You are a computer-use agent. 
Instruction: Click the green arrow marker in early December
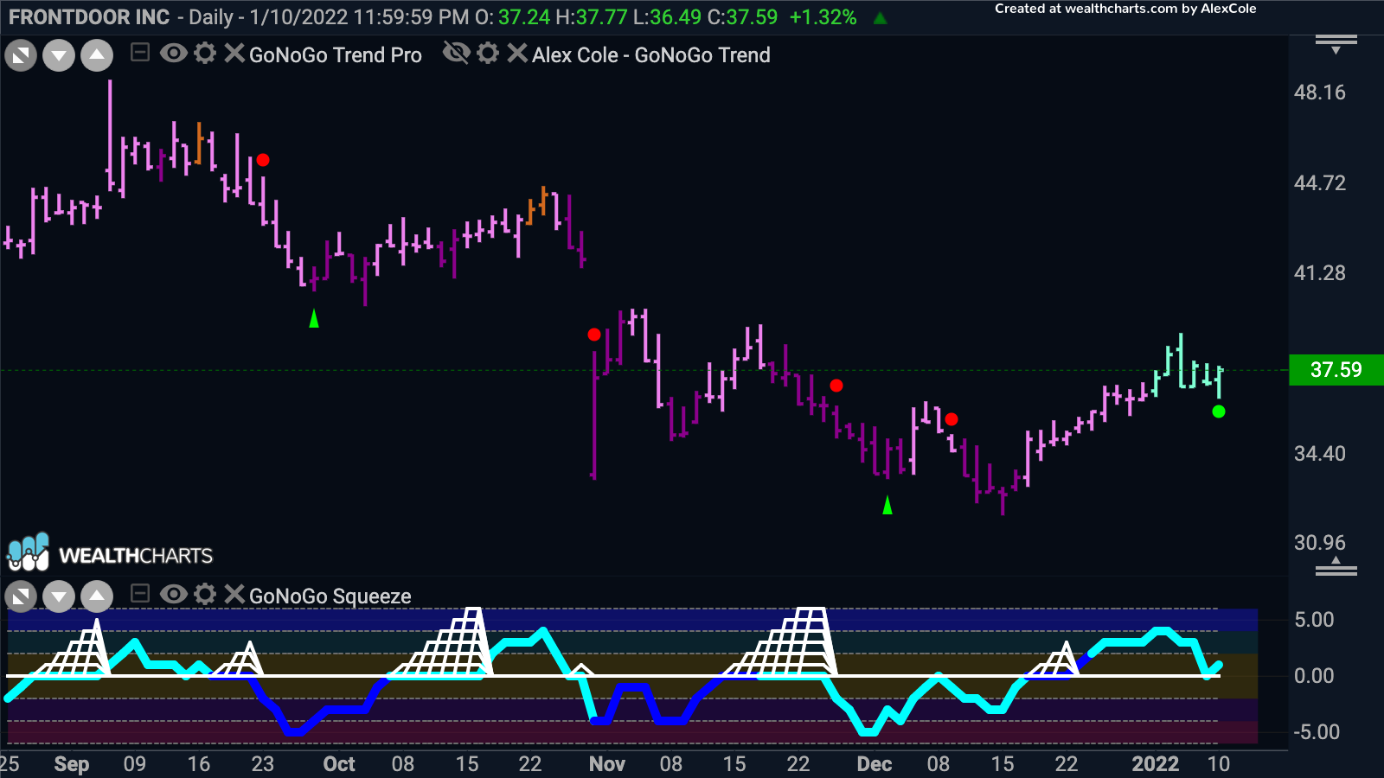tap(887, 505)
